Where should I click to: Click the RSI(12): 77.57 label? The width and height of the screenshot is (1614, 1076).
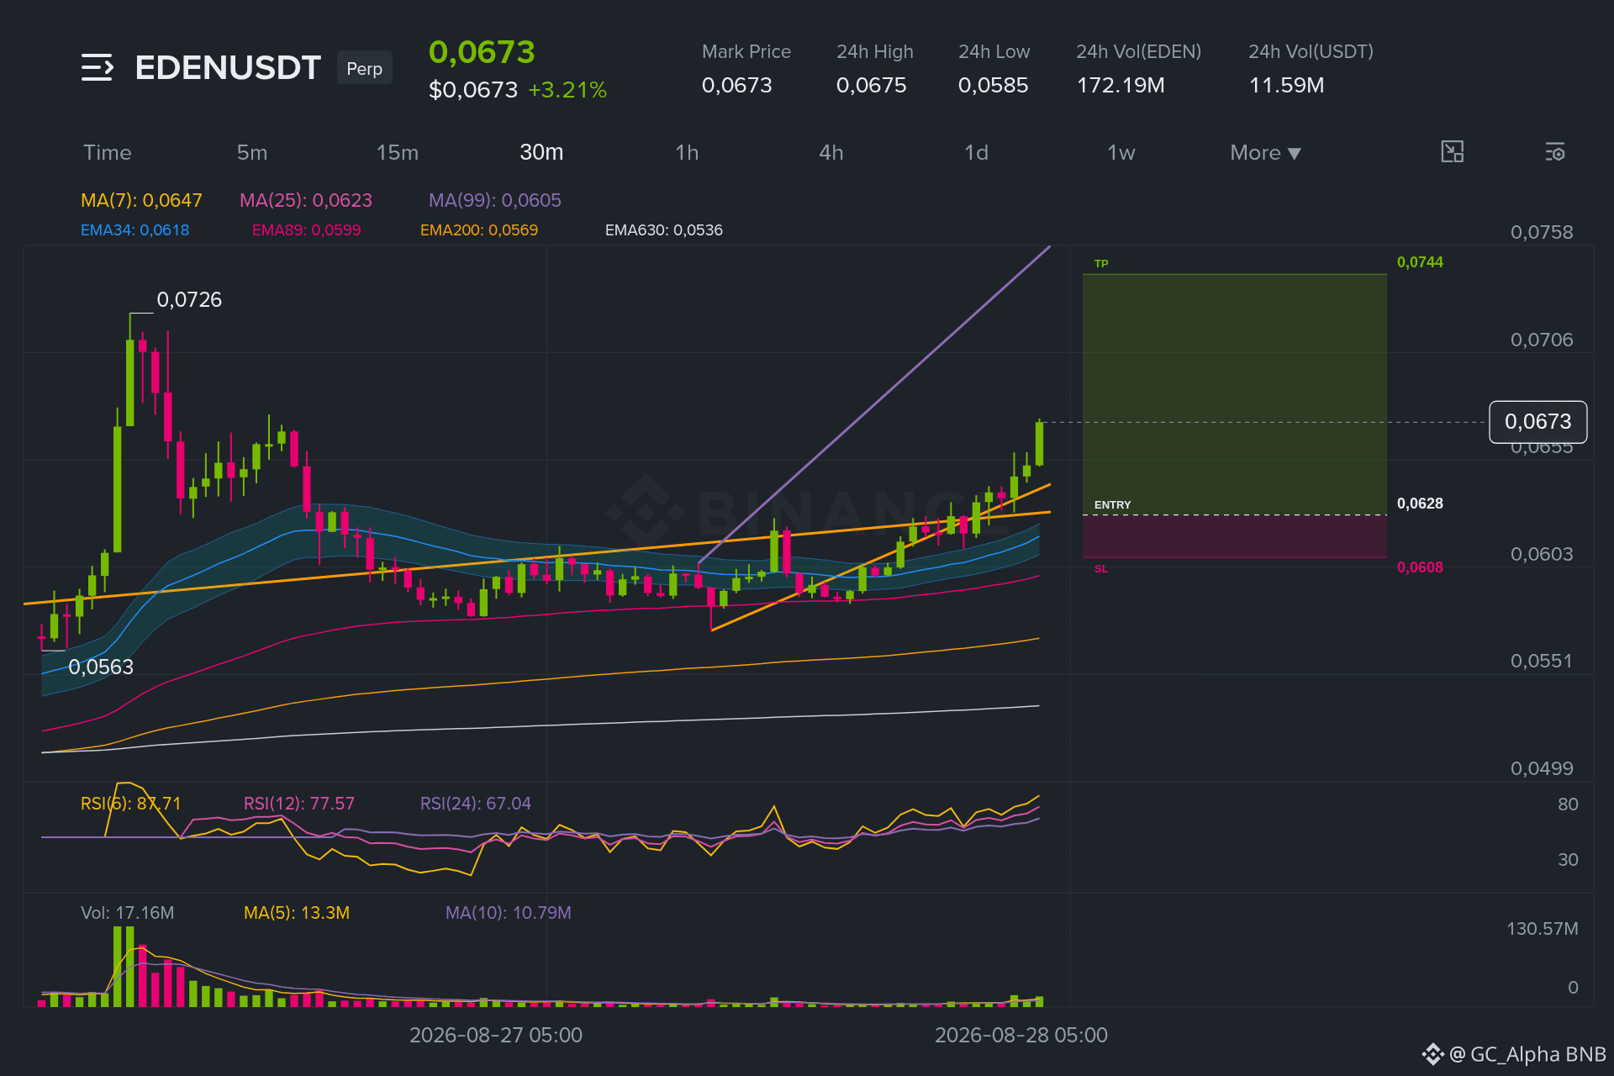(299, 804)
